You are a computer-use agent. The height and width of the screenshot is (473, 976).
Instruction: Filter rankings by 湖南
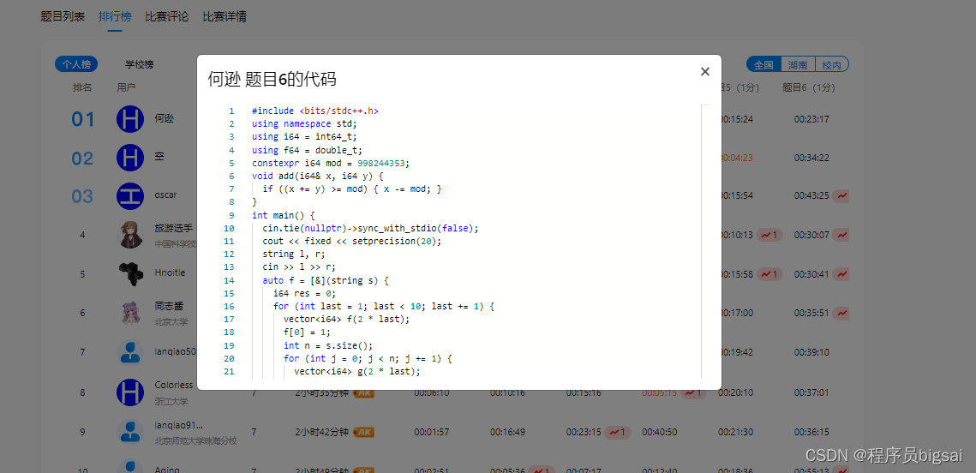point(798,65)
